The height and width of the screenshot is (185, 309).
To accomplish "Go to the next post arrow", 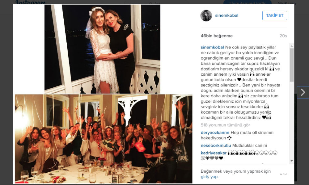I will click(303, 92).
